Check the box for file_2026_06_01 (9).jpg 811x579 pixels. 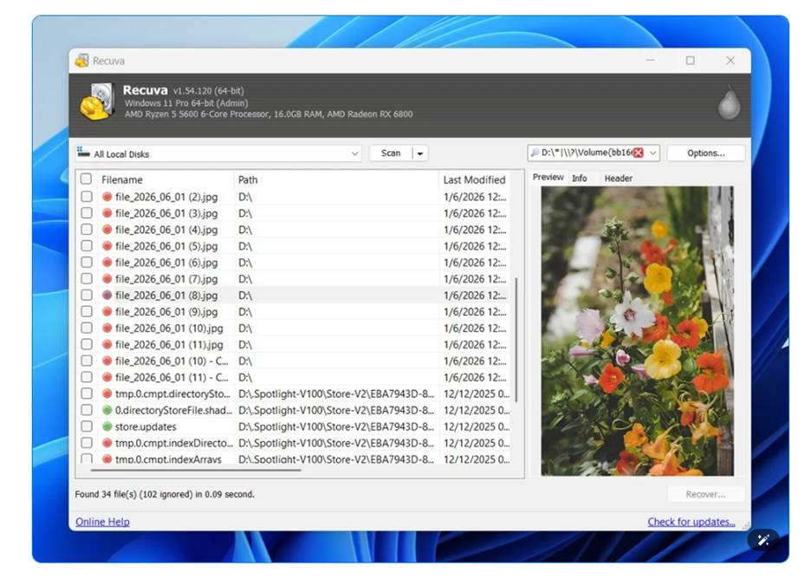(87, 311)
